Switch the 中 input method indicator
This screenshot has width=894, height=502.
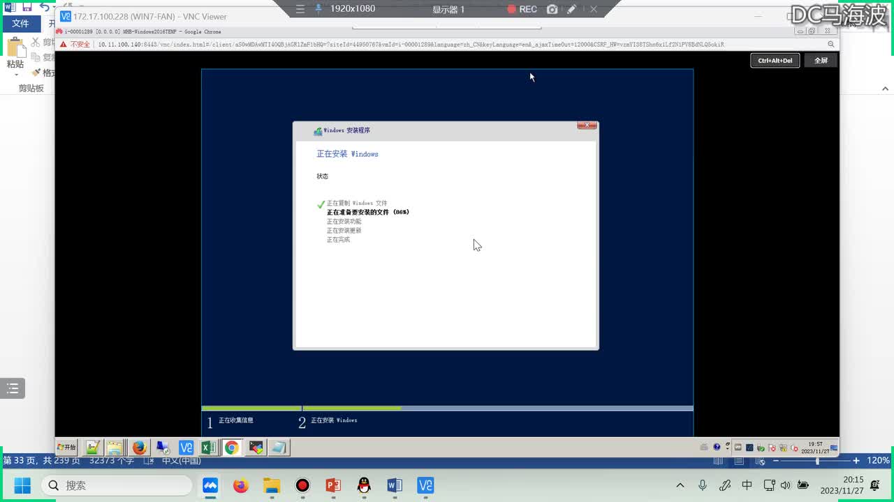tap(747, 485)
